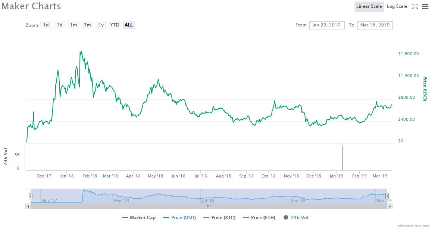Set zoom range to 7d
Viewport: 435px width, 230px height.
(60, 25)
